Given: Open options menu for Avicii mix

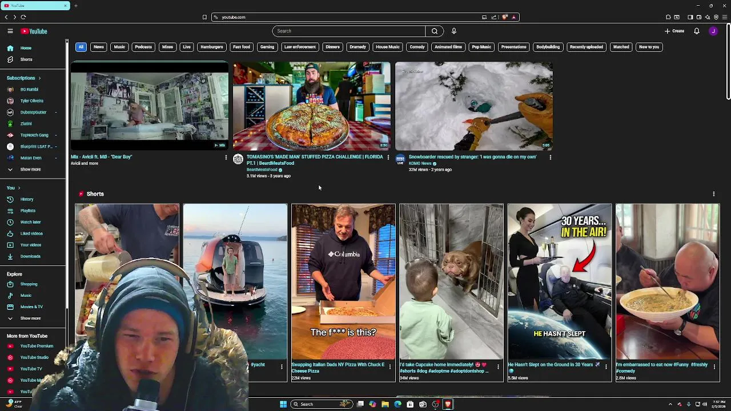Looking at the screenshot, I should [x=226, y=157].
